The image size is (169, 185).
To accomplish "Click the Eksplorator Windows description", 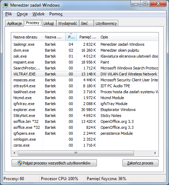I will (118, 110).
